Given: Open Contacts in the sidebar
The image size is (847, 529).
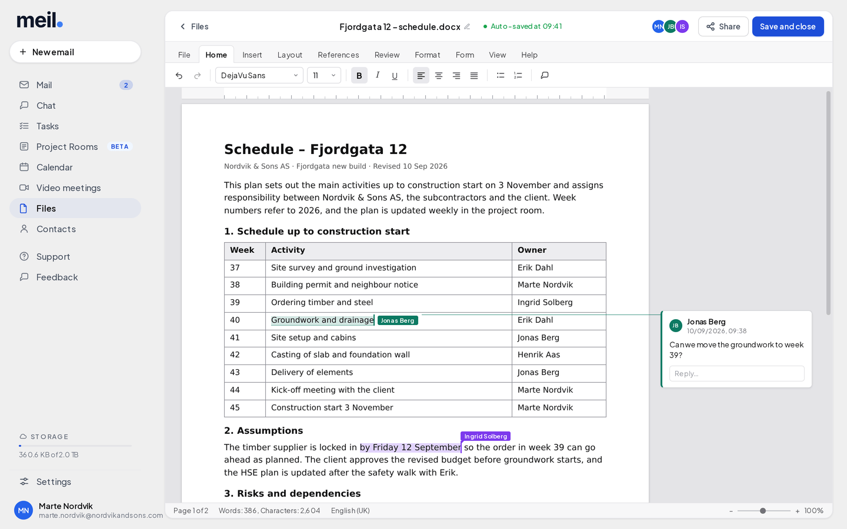Looking at the screenshot, I should click(75, 229).
